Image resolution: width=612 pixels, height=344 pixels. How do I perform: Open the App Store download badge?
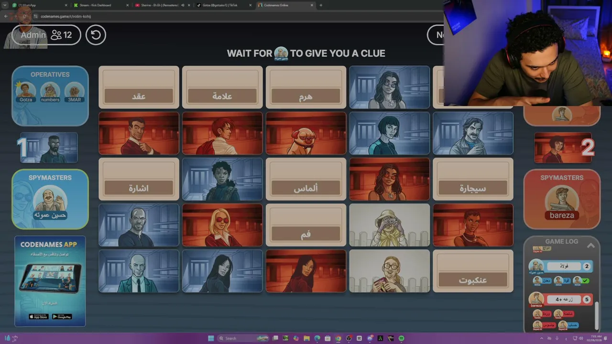[x=38, y=316]
